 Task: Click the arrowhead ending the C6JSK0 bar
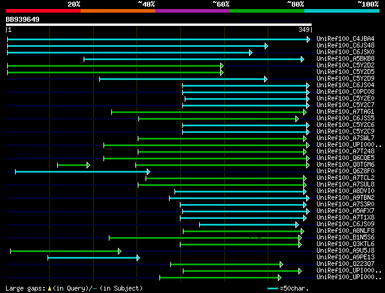click(251, 52)
